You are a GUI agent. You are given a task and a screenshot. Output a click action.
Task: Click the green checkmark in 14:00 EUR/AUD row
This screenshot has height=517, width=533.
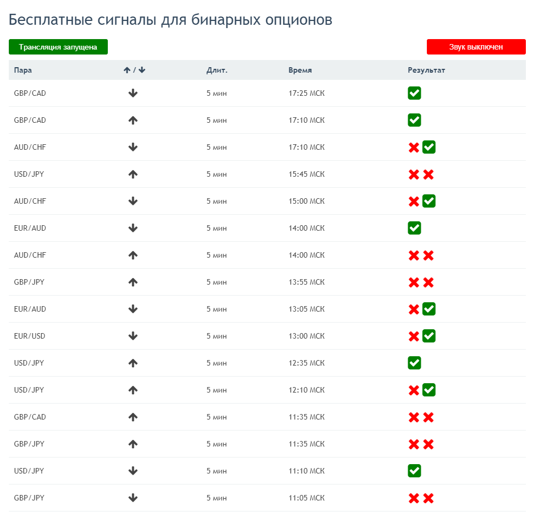click(414, 228)
